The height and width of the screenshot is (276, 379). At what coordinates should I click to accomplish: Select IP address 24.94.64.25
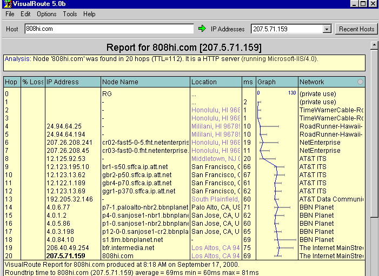[64, 126]
